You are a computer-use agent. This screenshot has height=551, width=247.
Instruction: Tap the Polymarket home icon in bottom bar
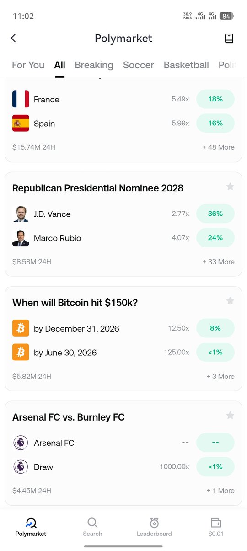[31, 523]
